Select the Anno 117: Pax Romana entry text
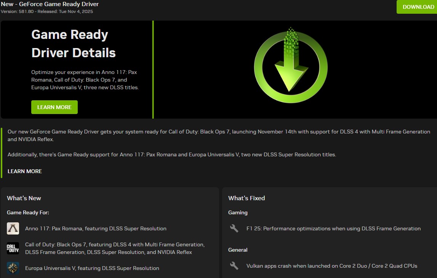 96,228
